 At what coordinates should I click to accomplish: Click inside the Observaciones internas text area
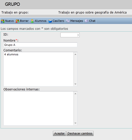38,108
